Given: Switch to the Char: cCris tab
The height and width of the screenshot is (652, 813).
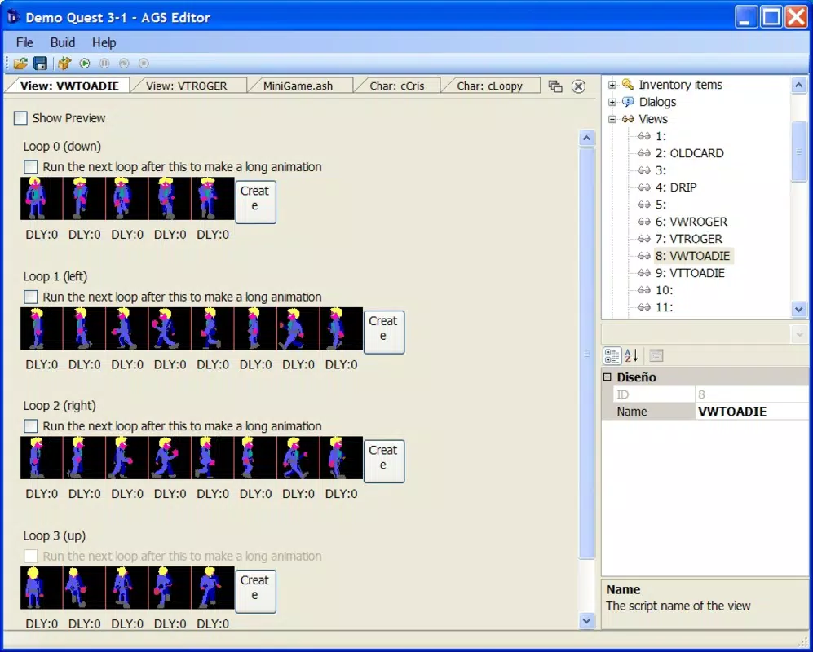Looking at the screenshot, I should (x=396, y=86).
